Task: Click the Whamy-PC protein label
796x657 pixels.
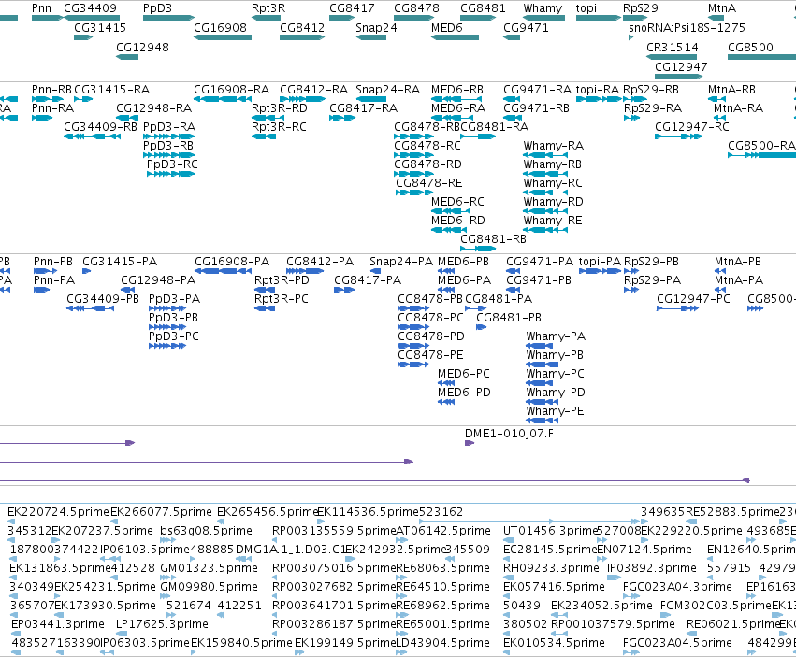Action: (556, 374)
